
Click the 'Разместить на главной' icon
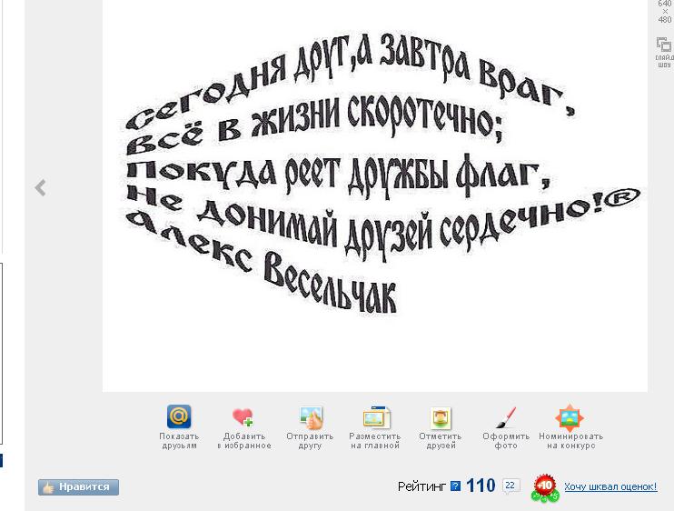pyautogui.click(x=375, y=417)
